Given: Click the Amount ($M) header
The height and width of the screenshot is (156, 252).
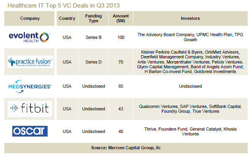Looking at the screenshot, I should tap(121, 18).
